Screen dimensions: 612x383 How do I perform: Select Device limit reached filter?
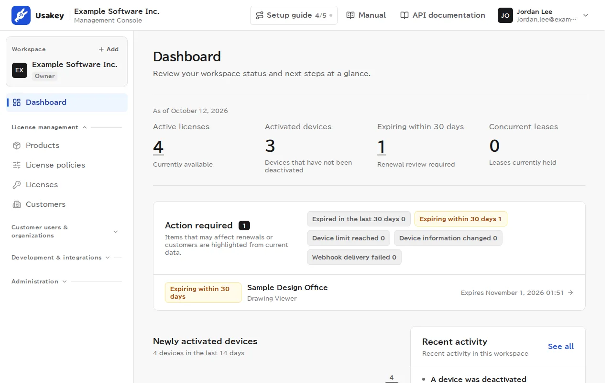tap(349, 238)
